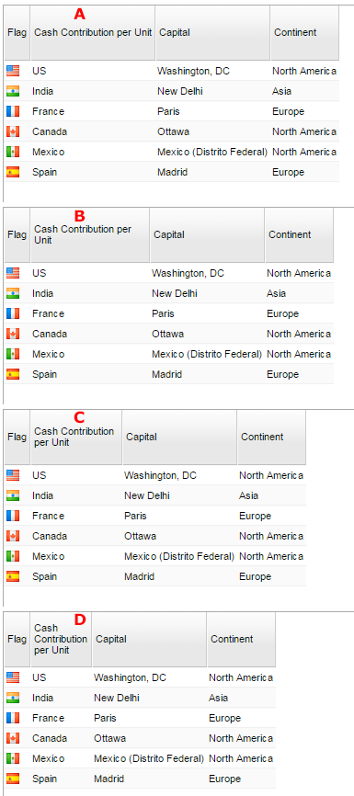Viewport: 354px width, 796px height.
Task: Click the Flag column header in grid C
Action: [x=17, y=438]
